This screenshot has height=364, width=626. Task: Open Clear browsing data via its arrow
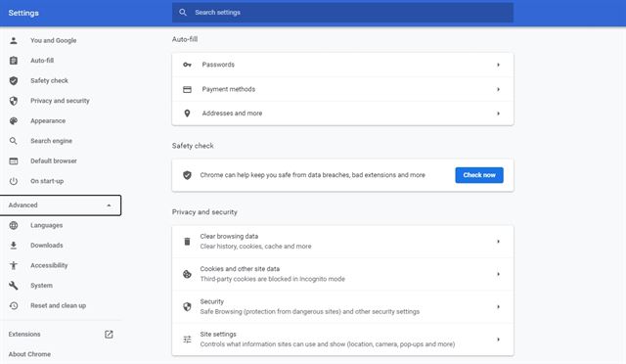click(x=498, y=242)
